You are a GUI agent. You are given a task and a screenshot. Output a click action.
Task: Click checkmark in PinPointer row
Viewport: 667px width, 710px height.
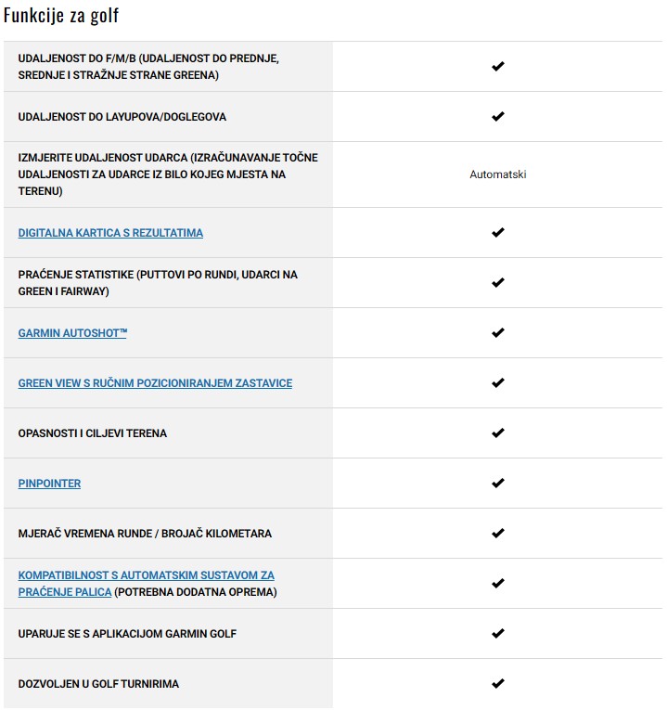(498, 484)
